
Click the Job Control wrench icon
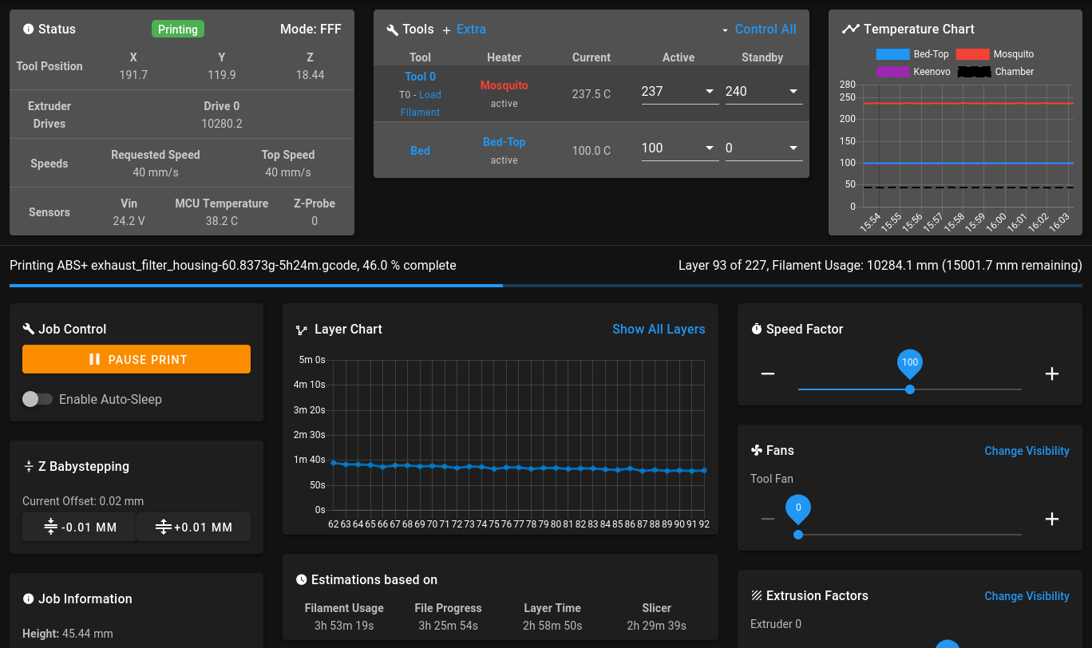(x=29, y=329)
